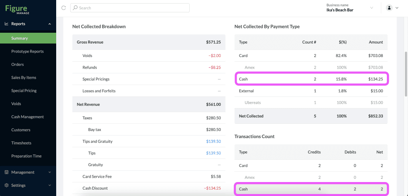The width and height of the screenshot is (408, 196).
Task: Click the Settings gear icon
Action: coord(7,185)
